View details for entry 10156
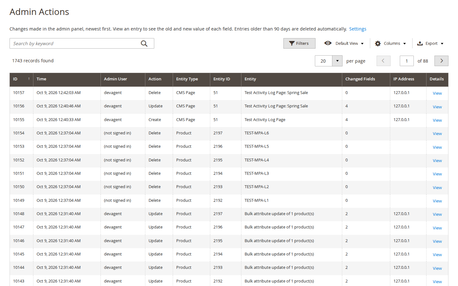458x286 pixels. 437,107
